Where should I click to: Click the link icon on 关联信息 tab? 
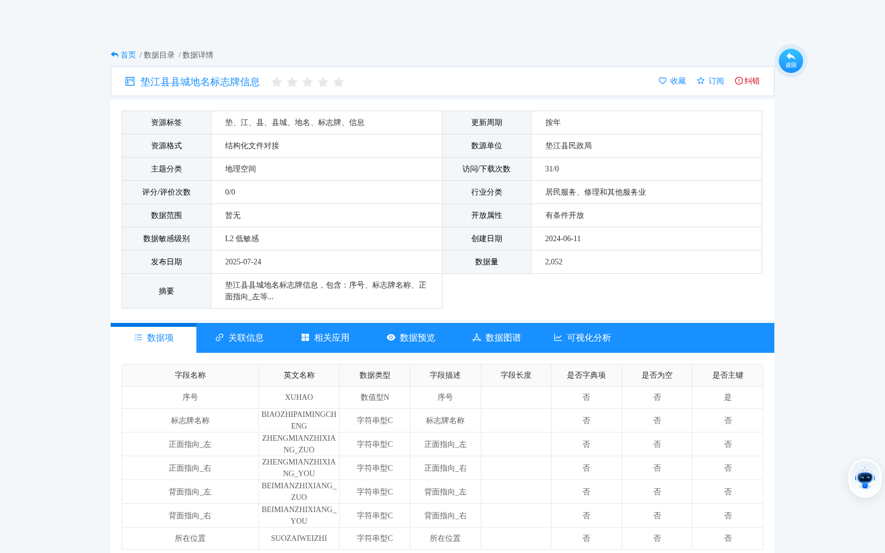(220, 337)
